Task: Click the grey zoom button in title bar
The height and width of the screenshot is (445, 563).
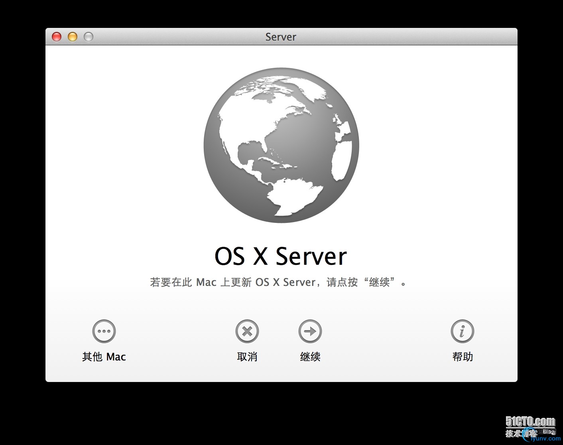Action: click(x=89, y=37)
